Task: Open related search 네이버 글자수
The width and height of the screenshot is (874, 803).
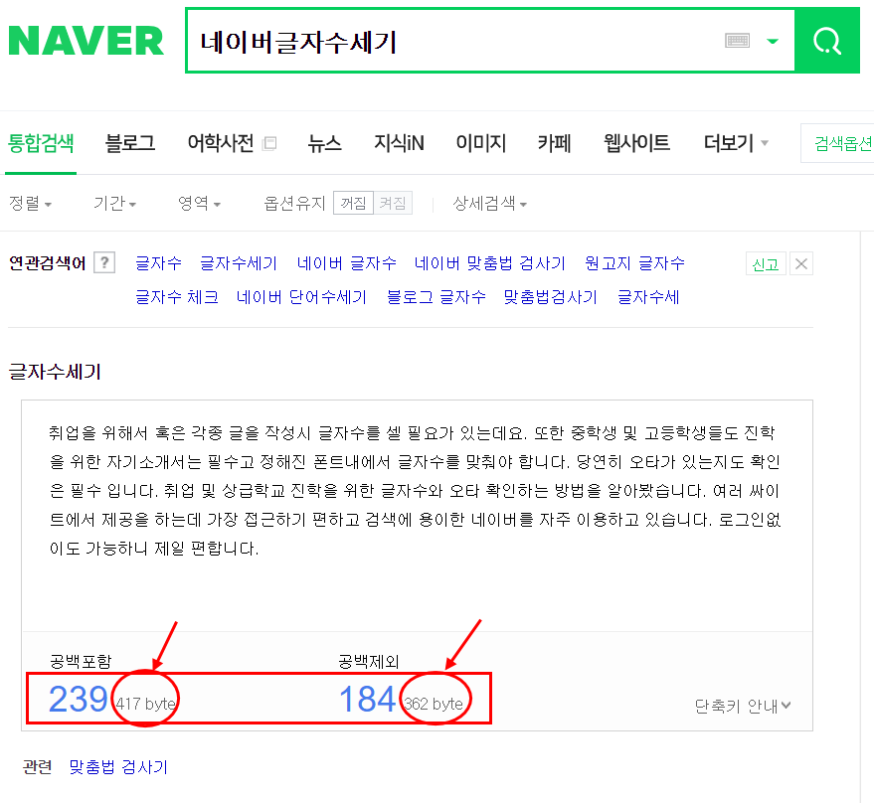Action: pyautogui.click(x=346, y=263)
